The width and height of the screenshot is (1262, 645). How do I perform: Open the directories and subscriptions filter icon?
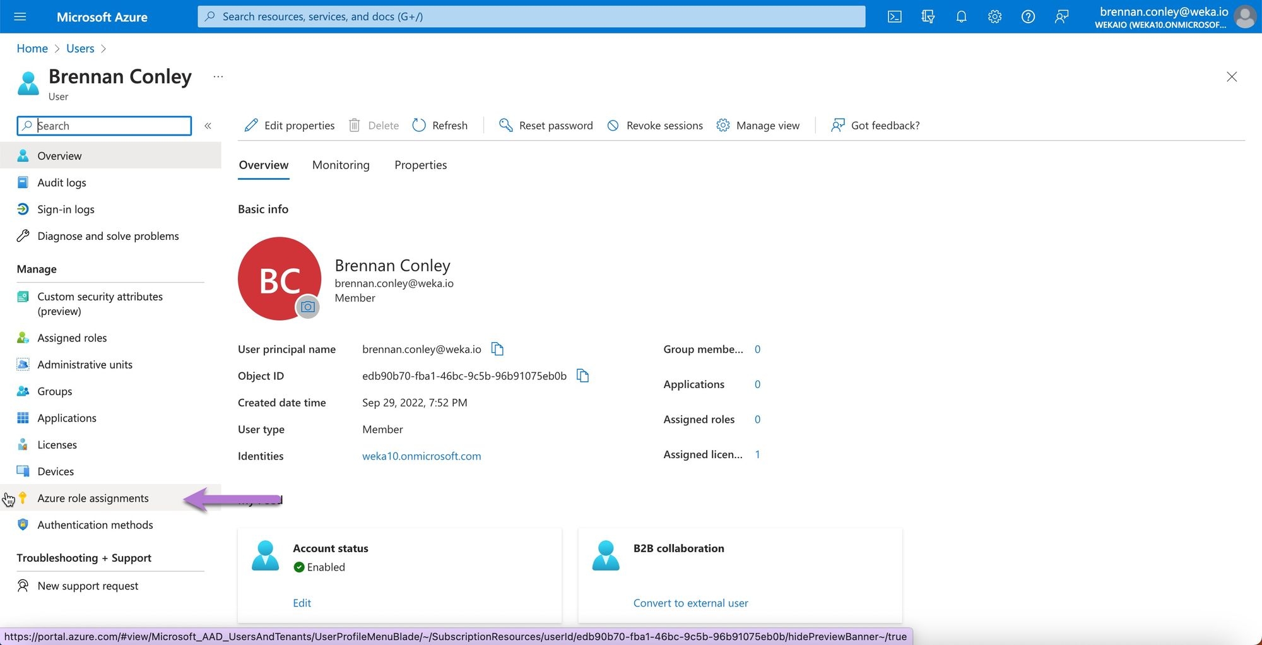pyautogui.click(x=928, y=17)
